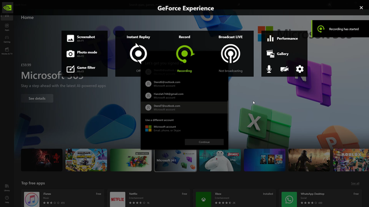Open the red Netflix show thumbnail
This screenshot has width=369, height=207.
click(x=42, y=160)
